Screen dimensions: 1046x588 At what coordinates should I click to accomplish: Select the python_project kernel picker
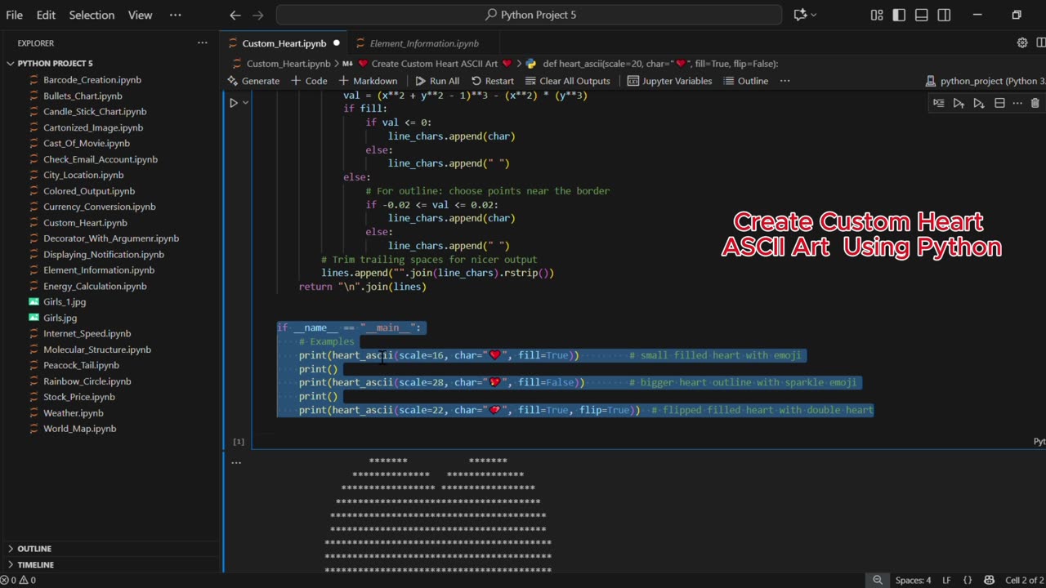986,81
